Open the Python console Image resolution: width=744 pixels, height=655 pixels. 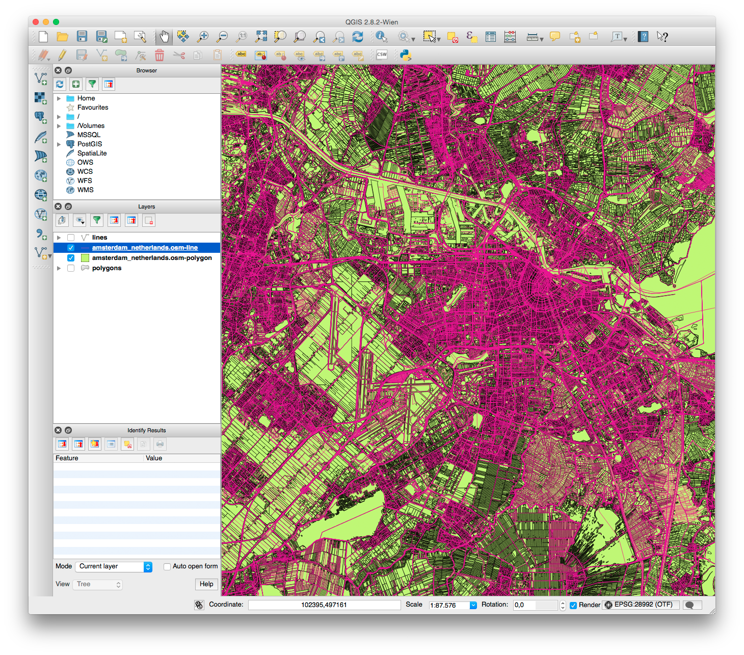click(406, 55)
